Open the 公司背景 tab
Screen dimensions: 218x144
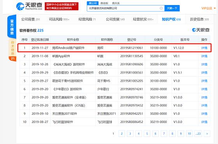(x=30, y=19)
